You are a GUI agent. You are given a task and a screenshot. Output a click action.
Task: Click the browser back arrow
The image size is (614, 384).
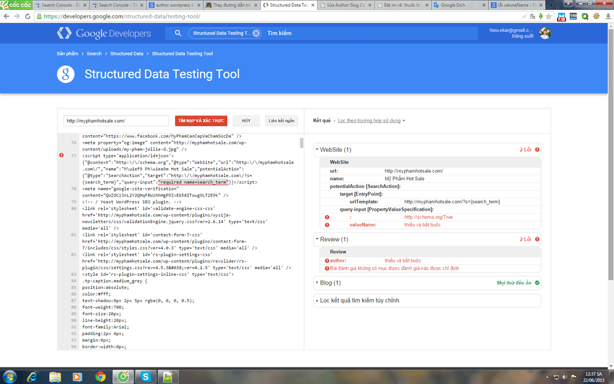tap(6, 17)
